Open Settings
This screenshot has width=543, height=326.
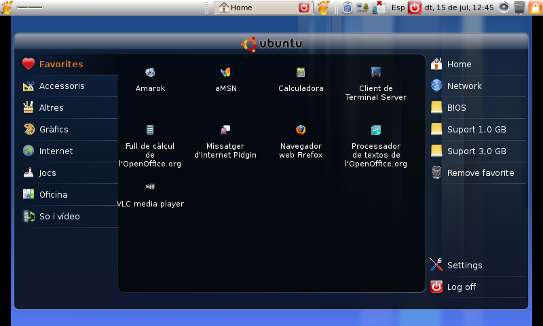(x=478, y=265)
